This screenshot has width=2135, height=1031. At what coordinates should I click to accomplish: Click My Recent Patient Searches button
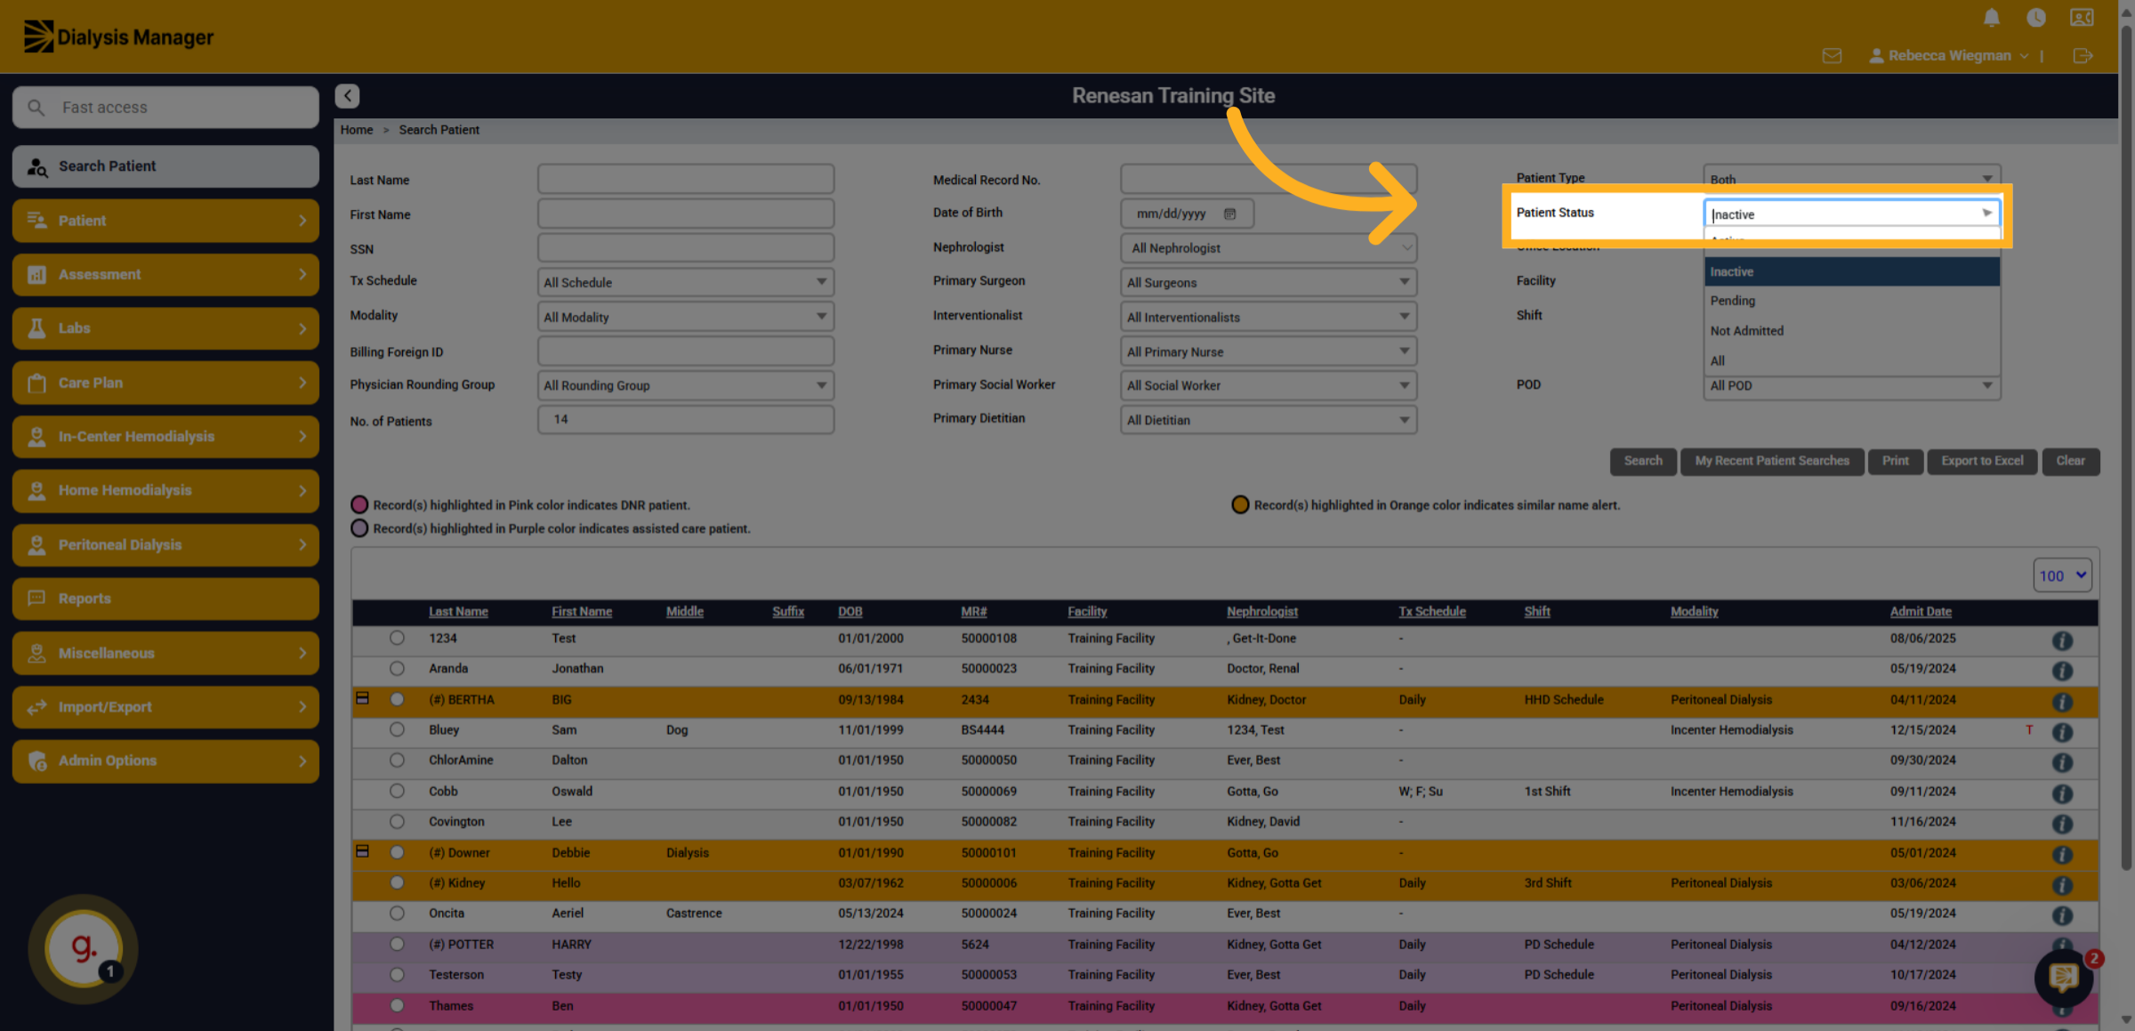point(1771,461)
